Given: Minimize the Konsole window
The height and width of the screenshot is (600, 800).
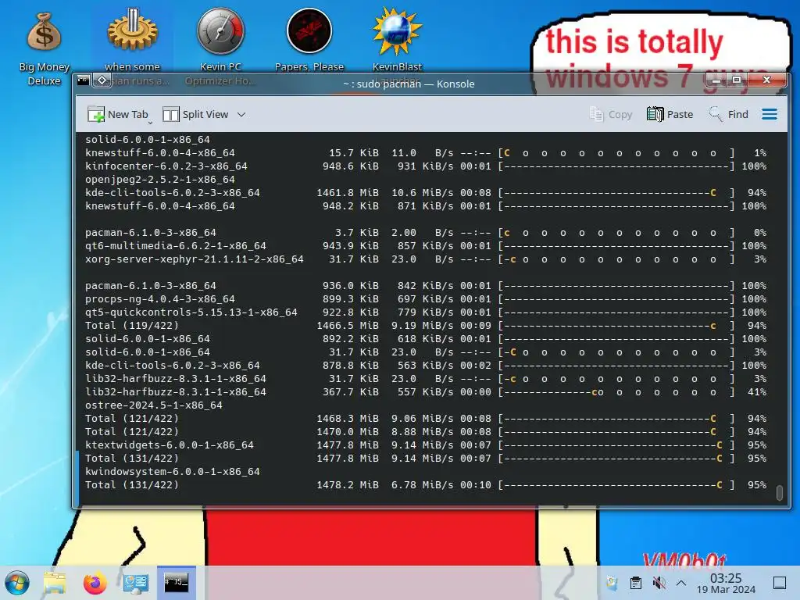Looking at the screenshot, I should pos(716,80).
